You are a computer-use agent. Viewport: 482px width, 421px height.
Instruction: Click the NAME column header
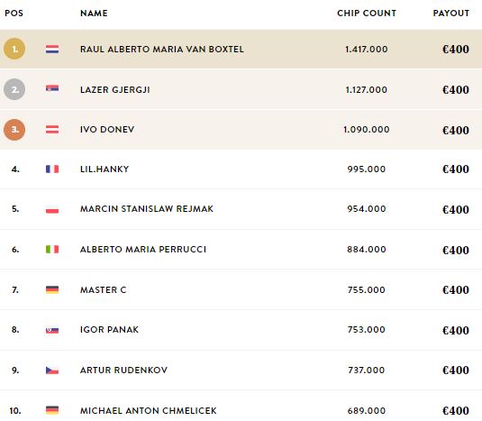pos(94,14)
